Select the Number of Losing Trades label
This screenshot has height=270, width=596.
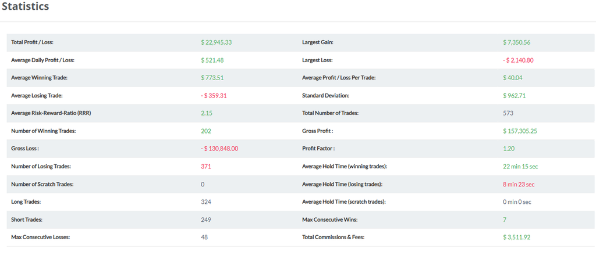[41, 167]
